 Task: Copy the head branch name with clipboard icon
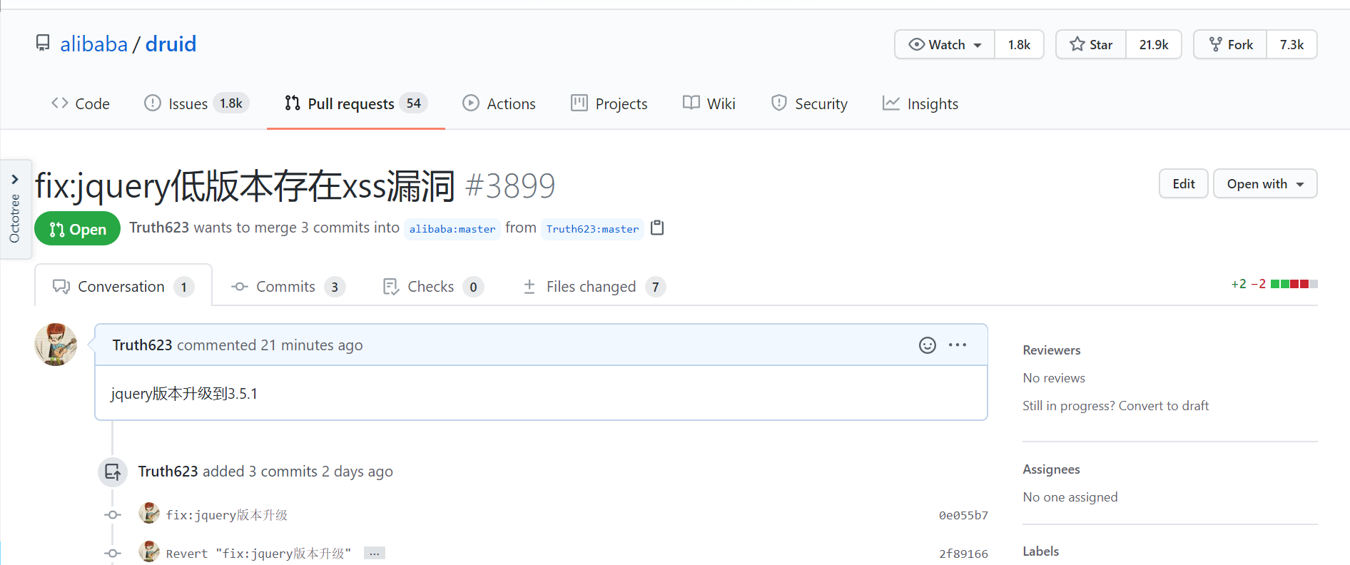pos(657,228)
